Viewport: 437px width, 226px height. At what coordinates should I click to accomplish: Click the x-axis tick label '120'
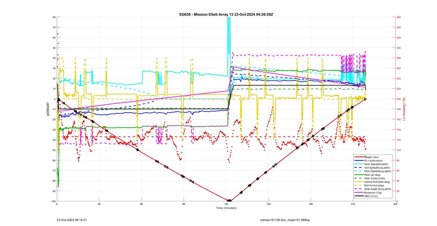(x=226, y=204)
